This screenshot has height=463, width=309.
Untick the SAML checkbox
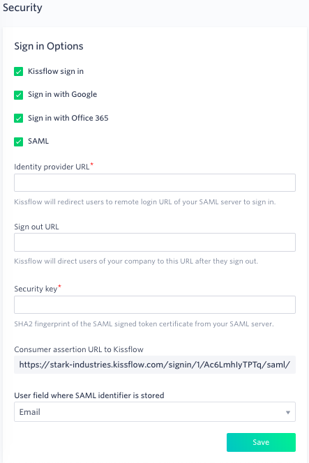click(18, 142)
